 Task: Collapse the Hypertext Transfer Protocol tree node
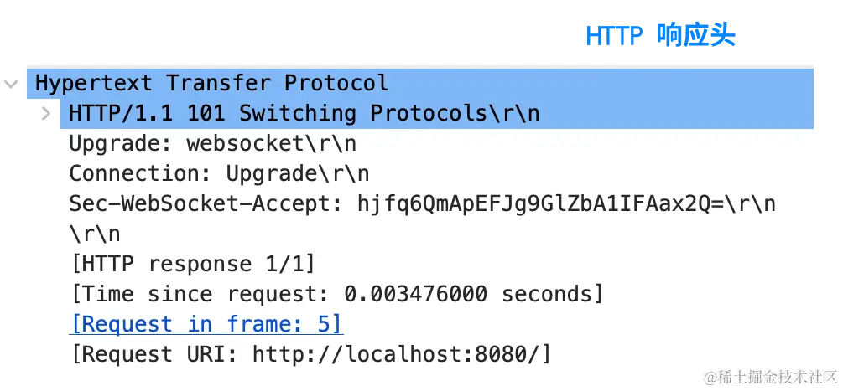point(11,84)
